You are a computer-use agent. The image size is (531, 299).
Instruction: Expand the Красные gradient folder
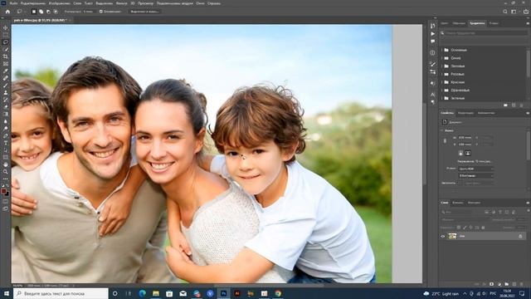pyautogui.click(x=442, y=82)
